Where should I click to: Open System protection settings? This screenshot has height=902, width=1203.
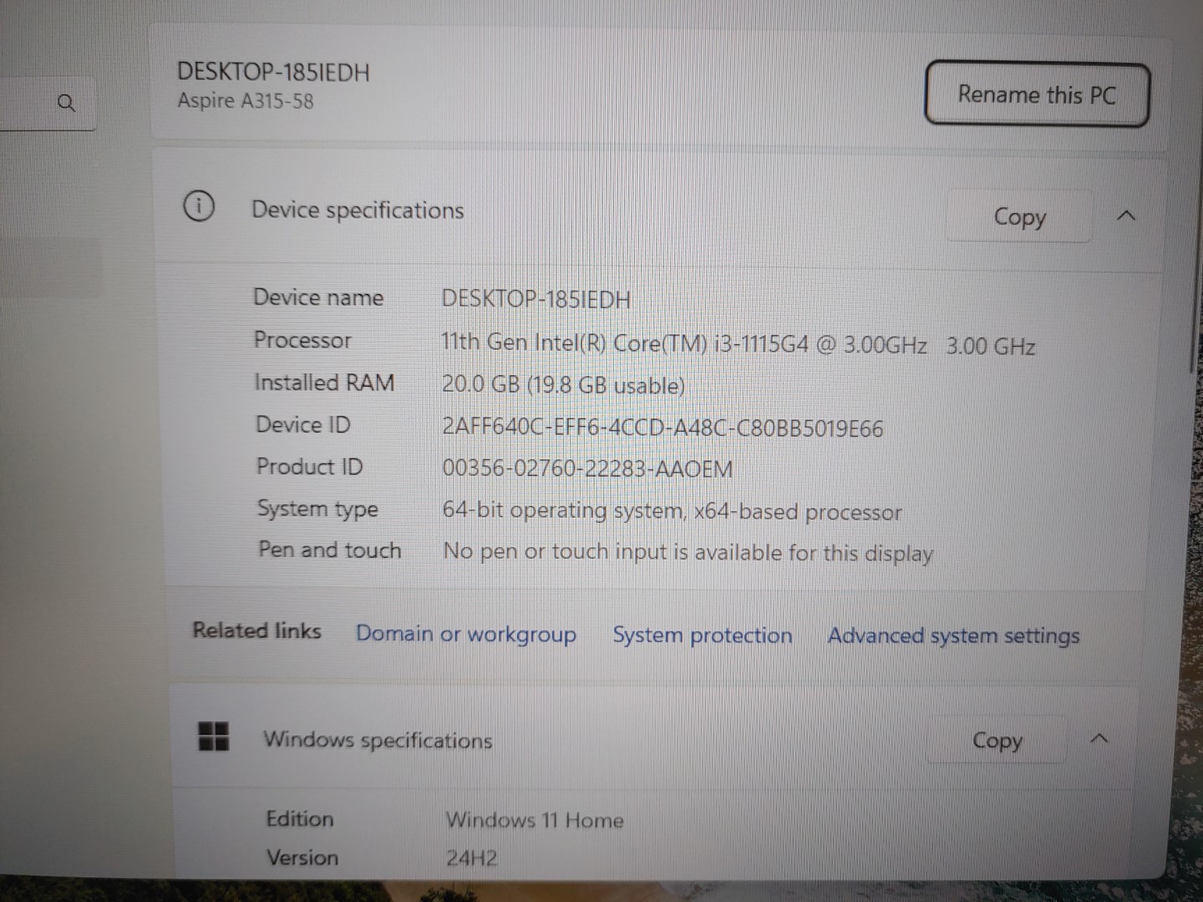(703, 635)
